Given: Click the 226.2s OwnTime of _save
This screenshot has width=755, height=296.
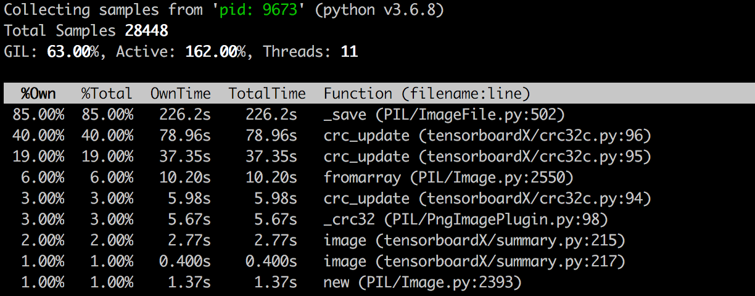Looking at the screenshot, I should click(185, 115).
